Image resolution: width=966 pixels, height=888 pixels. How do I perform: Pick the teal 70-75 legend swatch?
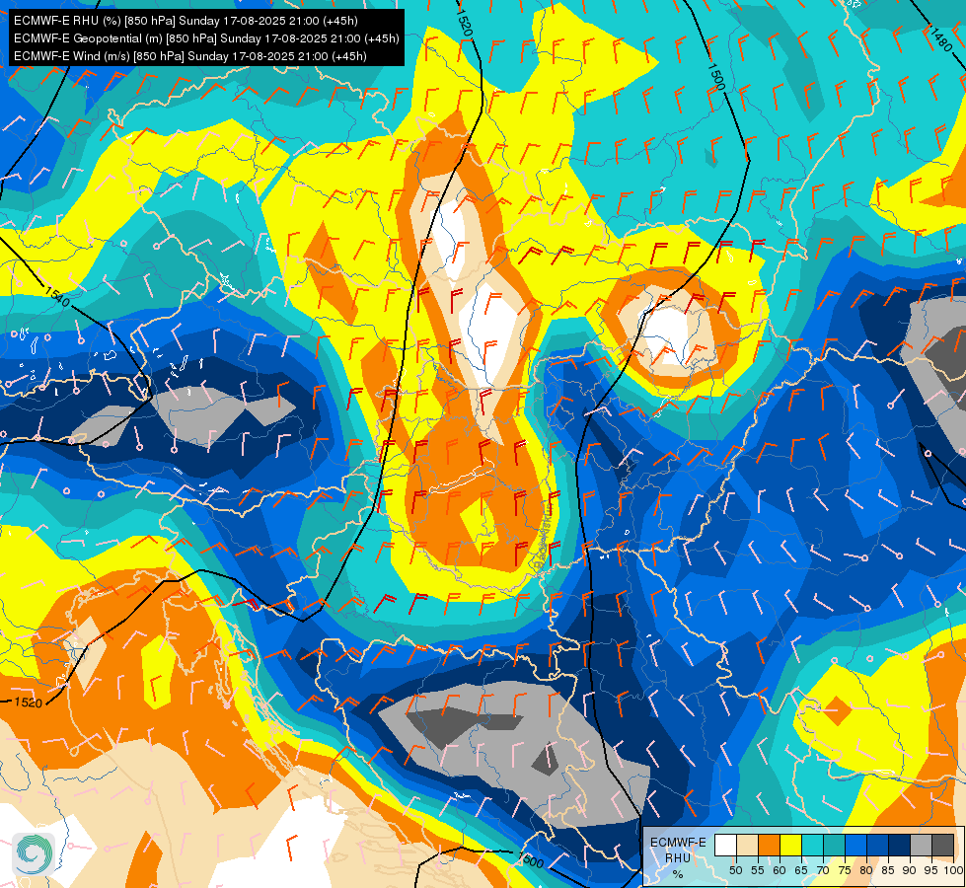834,845
